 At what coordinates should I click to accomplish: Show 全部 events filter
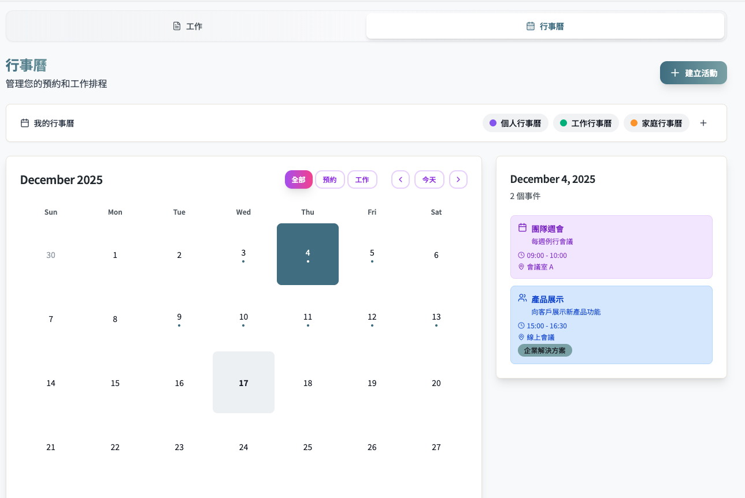[298, 179]
